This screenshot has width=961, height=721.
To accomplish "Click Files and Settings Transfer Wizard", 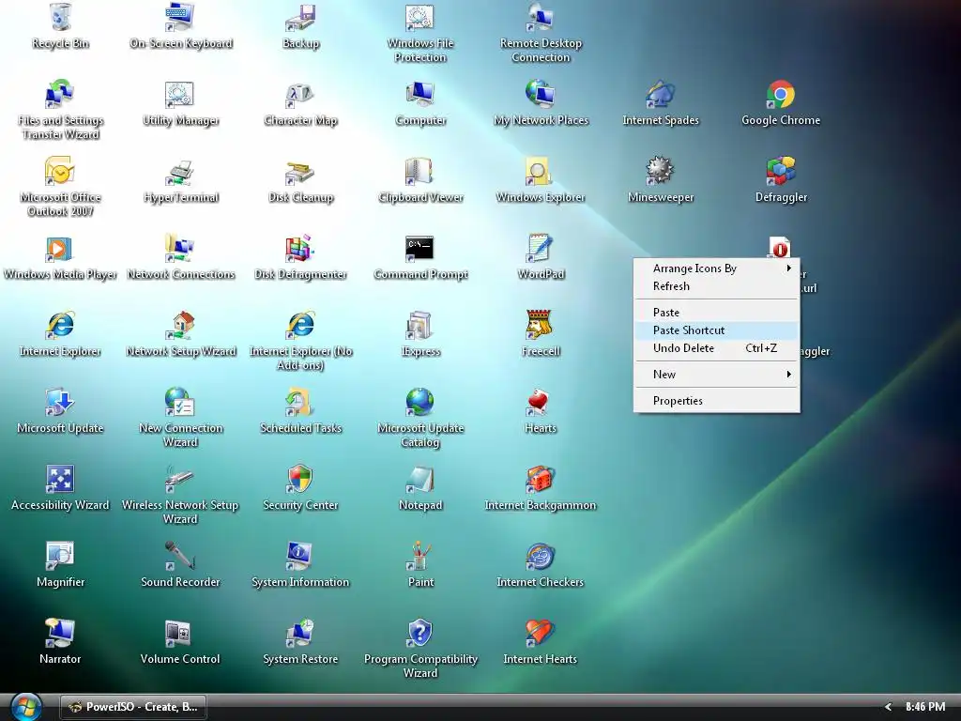I will [x=60, y=94].
